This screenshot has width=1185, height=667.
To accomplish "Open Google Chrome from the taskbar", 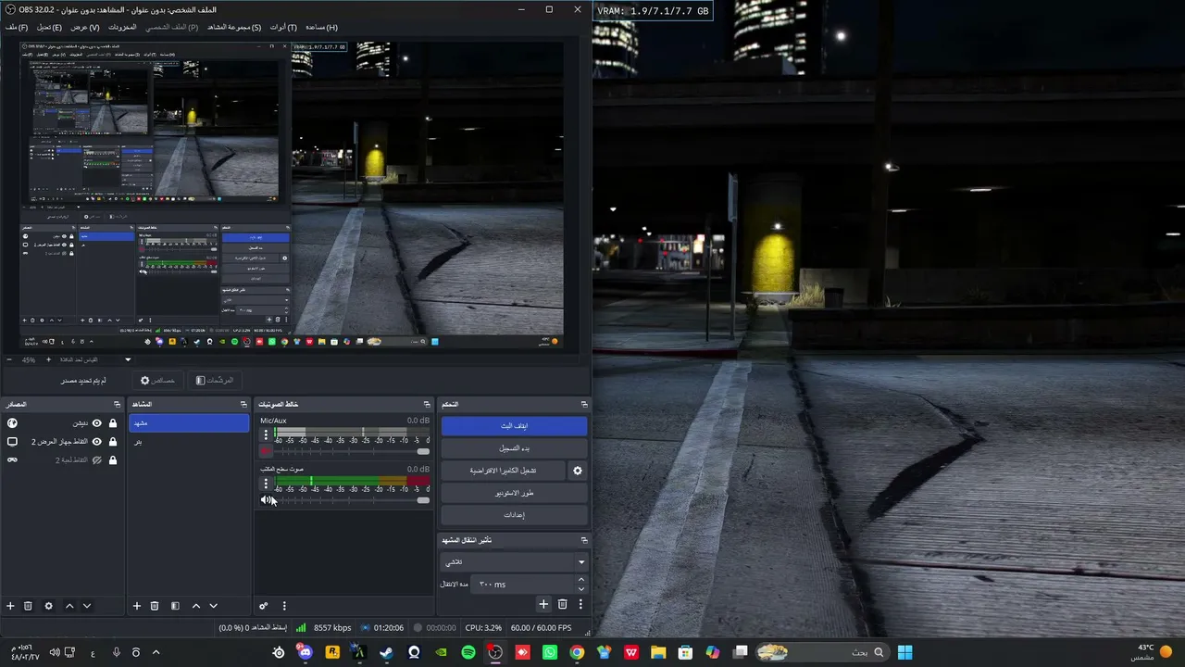I will [577, 652].
